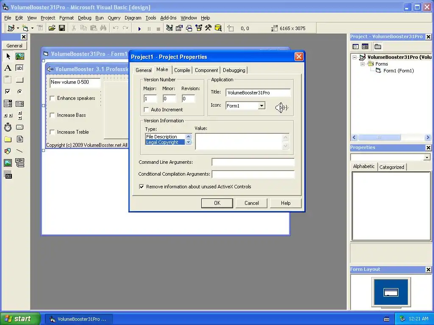This screenshot has width=434, height=325.
Task: Select the OptionButton control tool
Action: pyautogui.click(x=19, y=91)
